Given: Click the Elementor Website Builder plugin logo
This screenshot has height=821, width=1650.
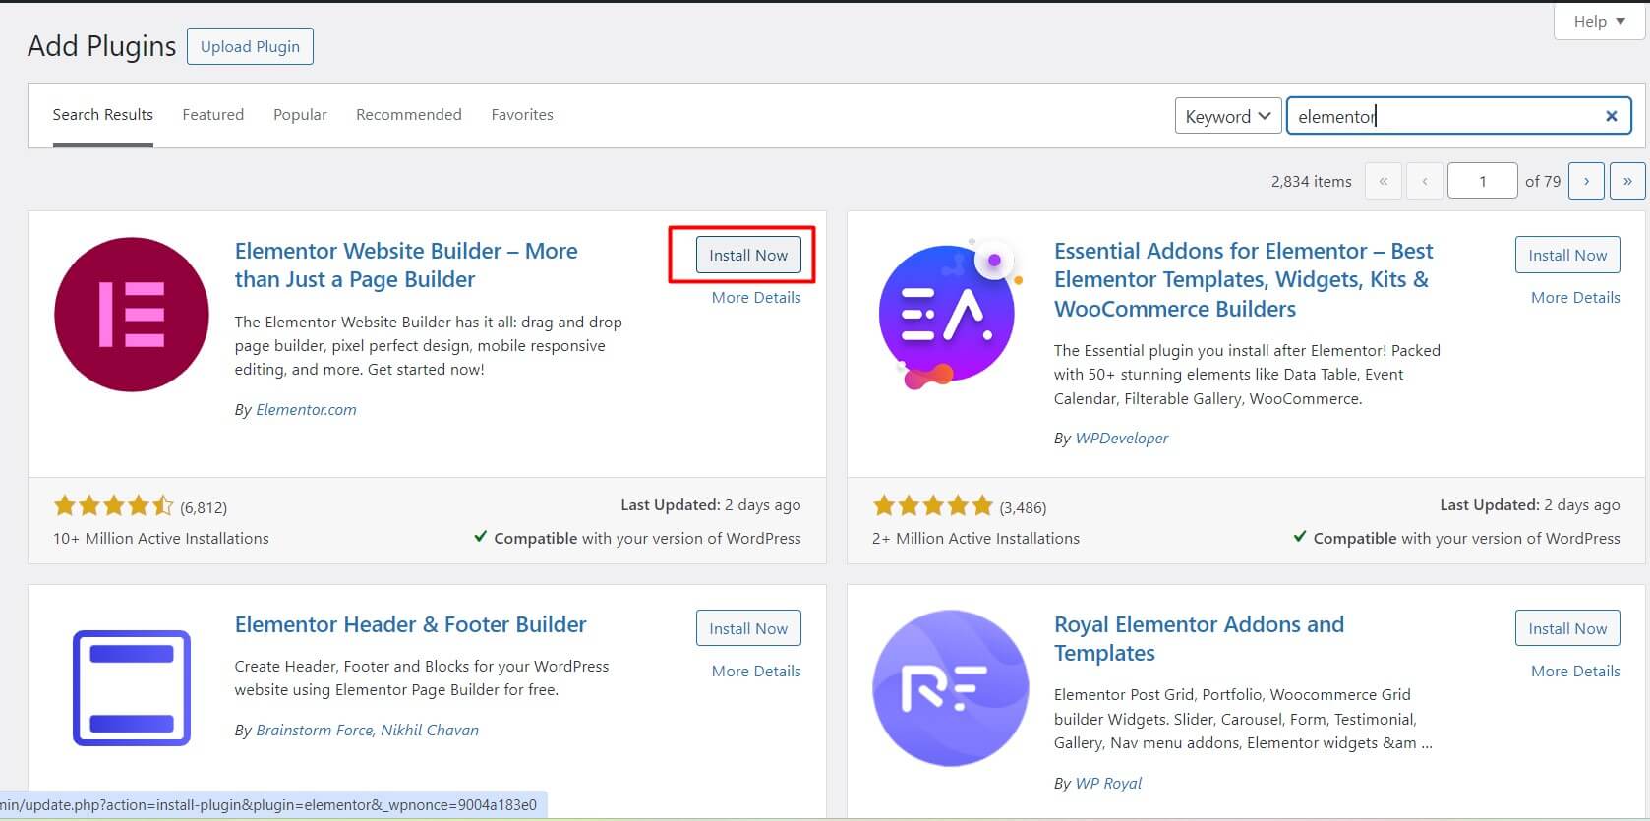Looking at the screenshot, I should [132, 315].
